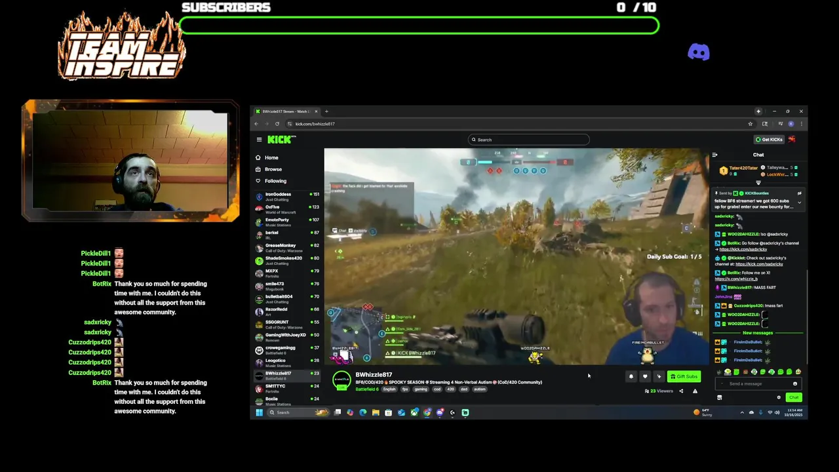
Task: Open GreaseMonkey channel in sidebar
Action: click(x=288, y=247)
